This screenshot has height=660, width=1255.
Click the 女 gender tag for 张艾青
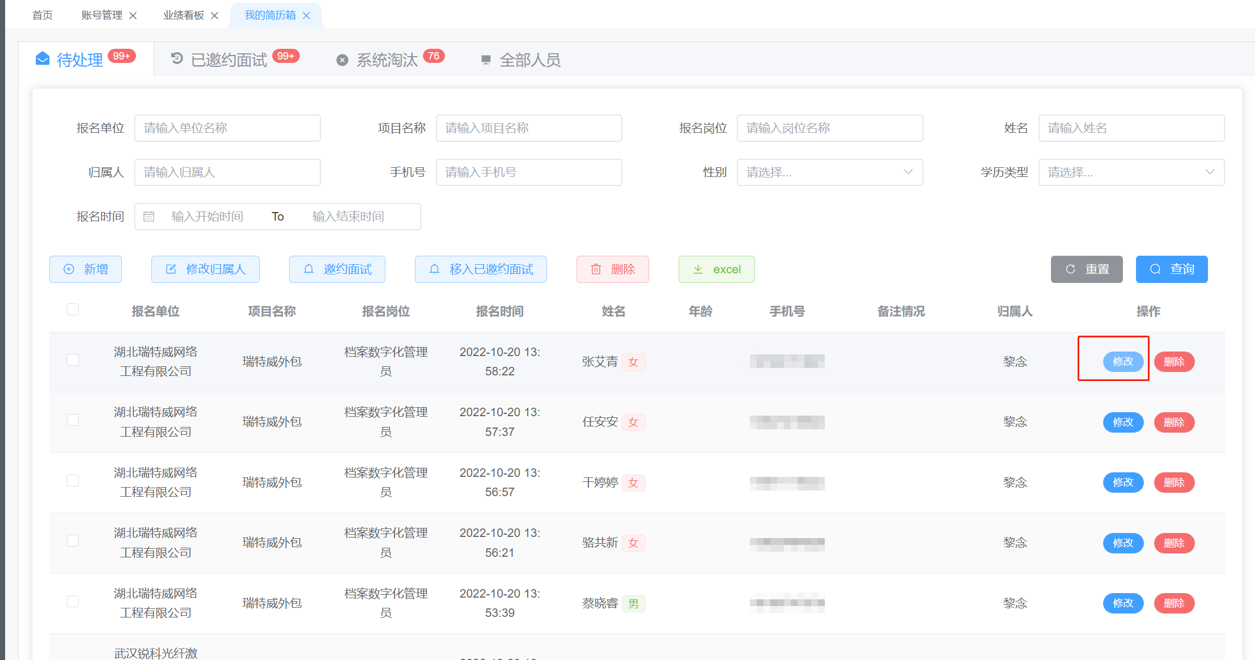click(x=634, y=362)
